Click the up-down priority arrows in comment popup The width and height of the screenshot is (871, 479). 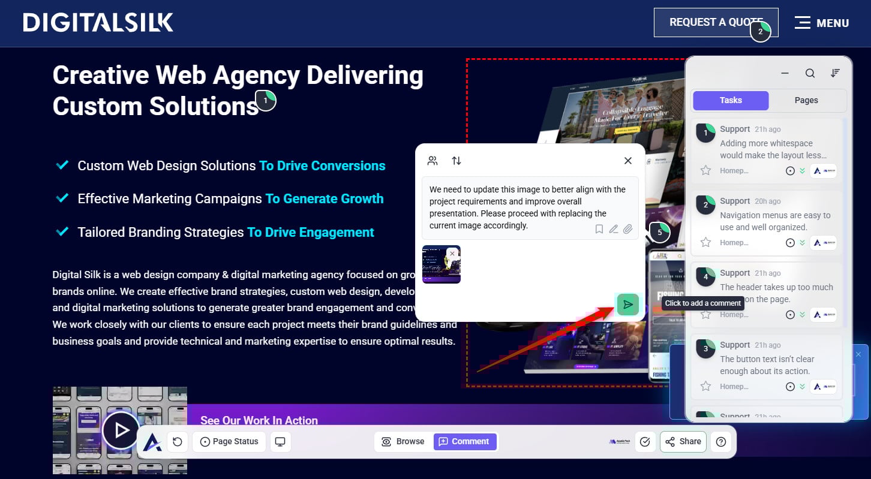pos(456,161)
